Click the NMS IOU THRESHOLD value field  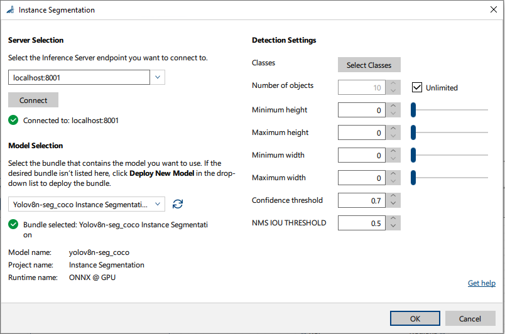pyautogui.click(x=361, y=223)
